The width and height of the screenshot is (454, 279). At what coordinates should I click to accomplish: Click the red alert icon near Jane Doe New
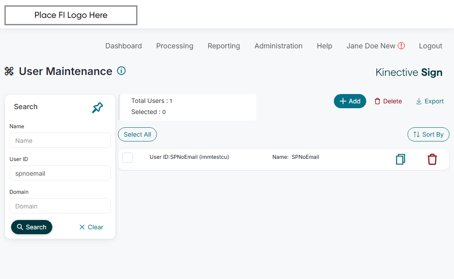click(401, 46)
